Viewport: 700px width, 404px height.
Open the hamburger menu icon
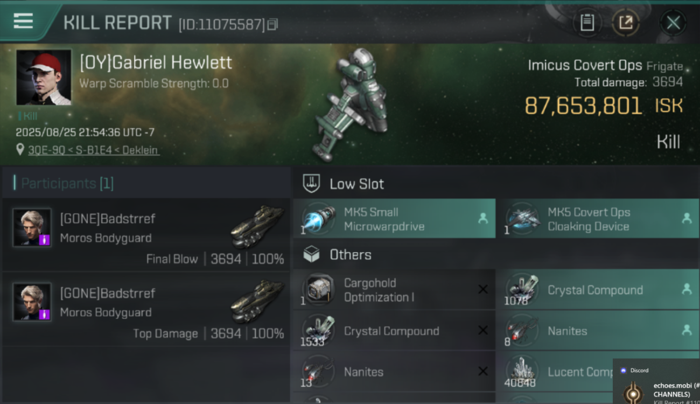tap(23, 21)
